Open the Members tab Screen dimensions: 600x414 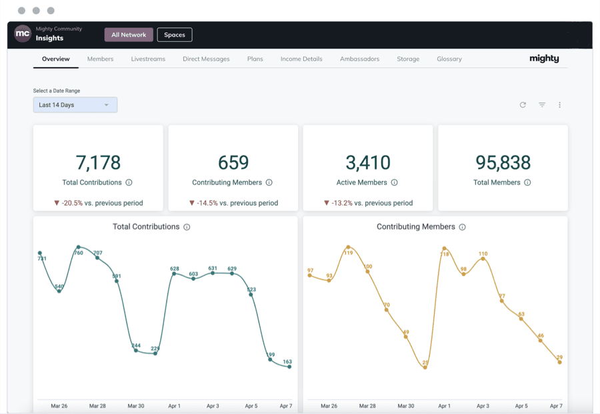point(100,59)
